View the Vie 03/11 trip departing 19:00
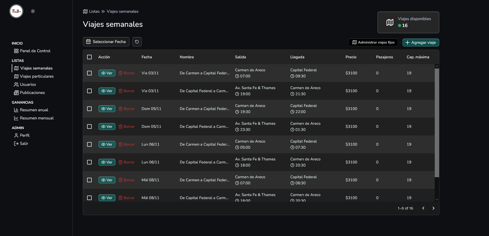489x236 pixels. point(107,91)
